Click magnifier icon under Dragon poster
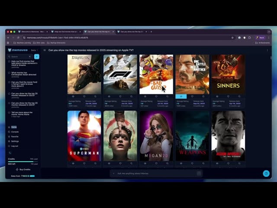The height and width of the screenshot is (208, 277). point(95,96)
